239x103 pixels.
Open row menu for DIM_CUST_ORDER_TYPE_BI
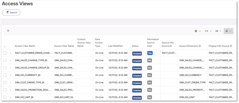click(x=11, y=83)
